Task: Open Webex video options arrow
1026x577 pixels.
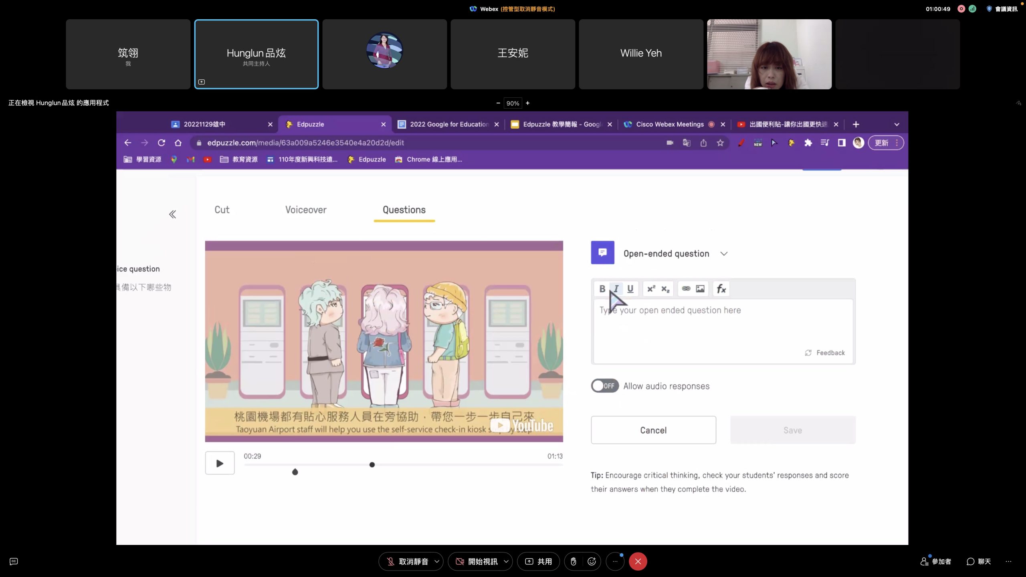Action: point(506,561)
